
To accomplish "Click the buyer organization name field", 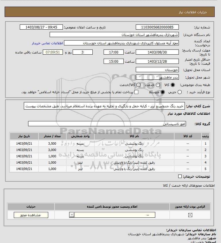I will (114, 35).
